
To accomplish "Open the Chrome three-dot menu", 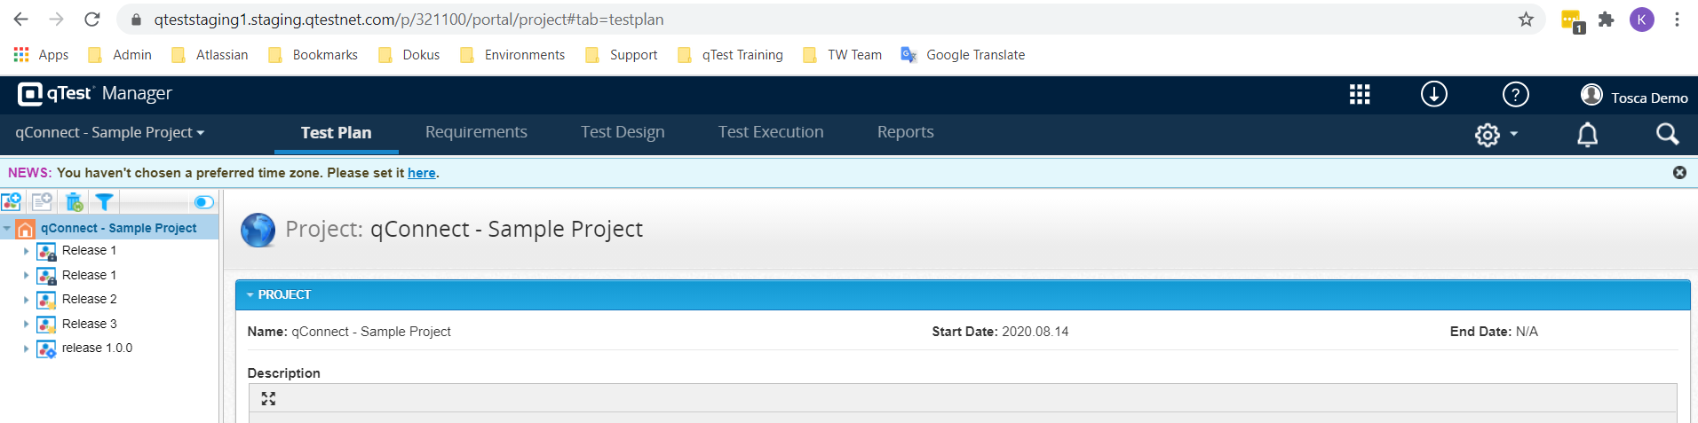I will coord(1677,20).
